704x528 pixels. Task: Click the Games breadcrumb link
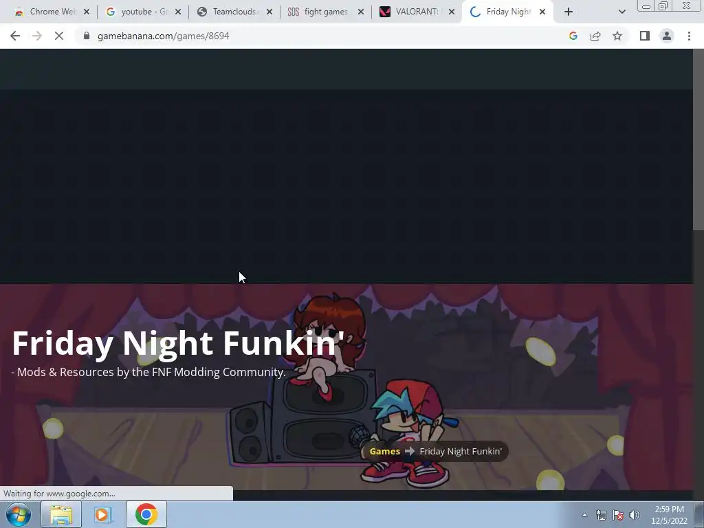(385, 451)
